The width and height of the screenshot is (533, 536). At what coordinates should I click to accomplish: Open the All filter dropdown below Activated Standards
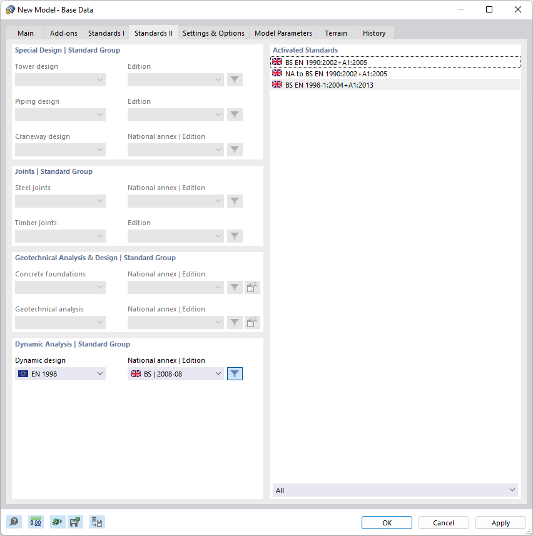point(395,490)
